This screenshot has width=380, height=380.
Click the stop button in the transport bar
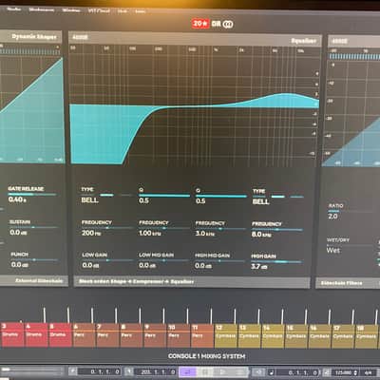coord(206,372)
